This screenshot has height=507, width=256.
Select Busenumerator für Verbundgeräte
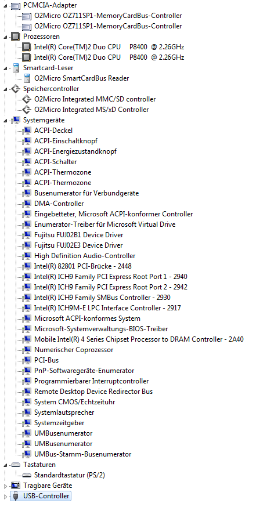(86, 193)
